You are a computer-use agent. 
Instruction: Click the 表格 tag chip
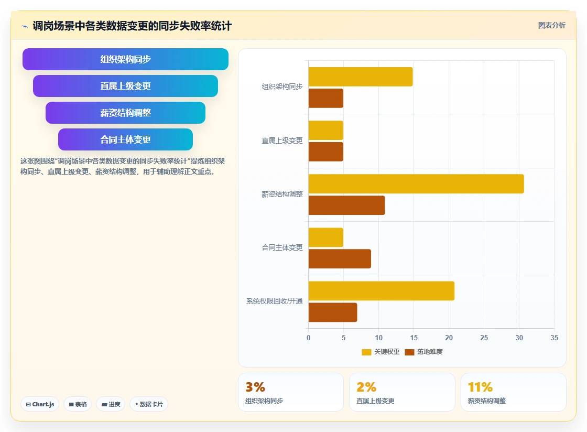(x=78, y=404)
